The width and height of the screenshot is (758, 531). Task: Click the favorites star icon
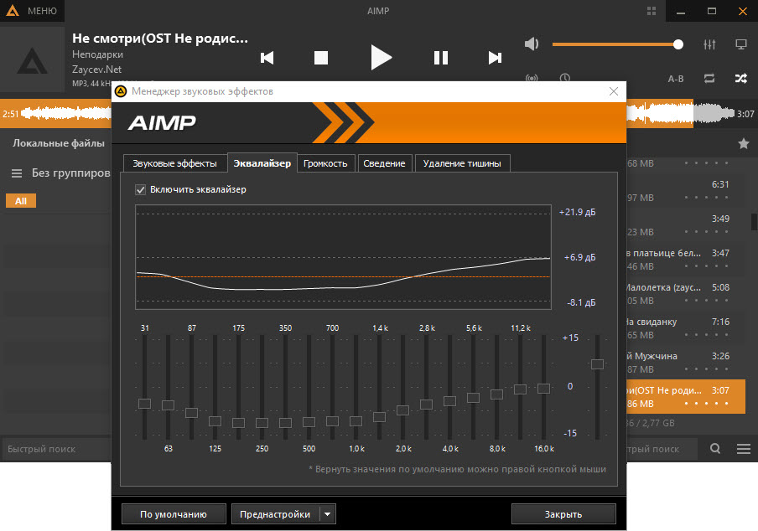point(744,143)
